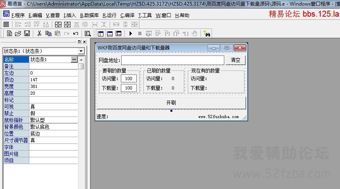
Task: Open the R.运行 menu
Action: [x=109, y=15]
